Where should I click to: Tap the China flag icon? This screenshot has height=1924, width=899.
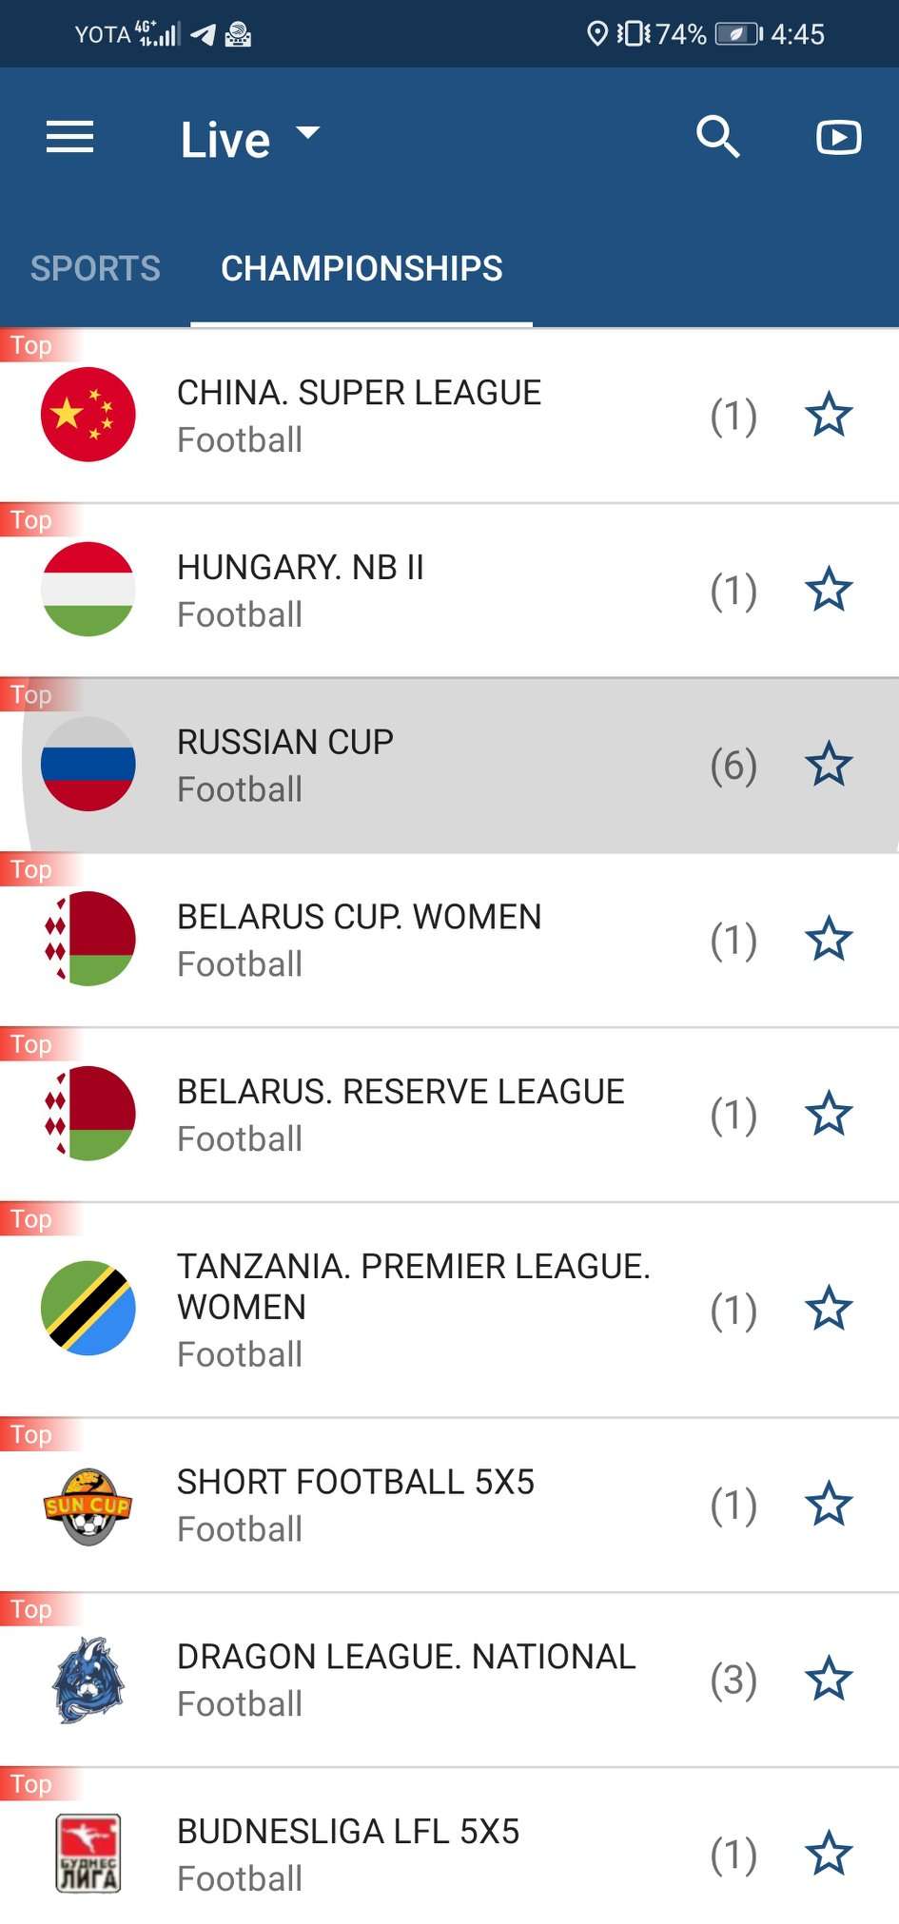[x=88, y=415]
